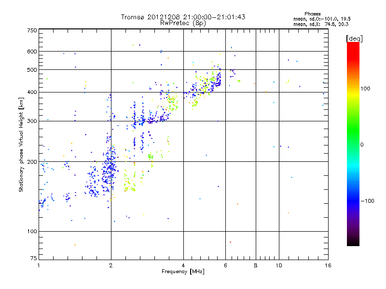Click the x-axis tick label "2"
The height and width of the screenshot is (289, 386).
111,265
